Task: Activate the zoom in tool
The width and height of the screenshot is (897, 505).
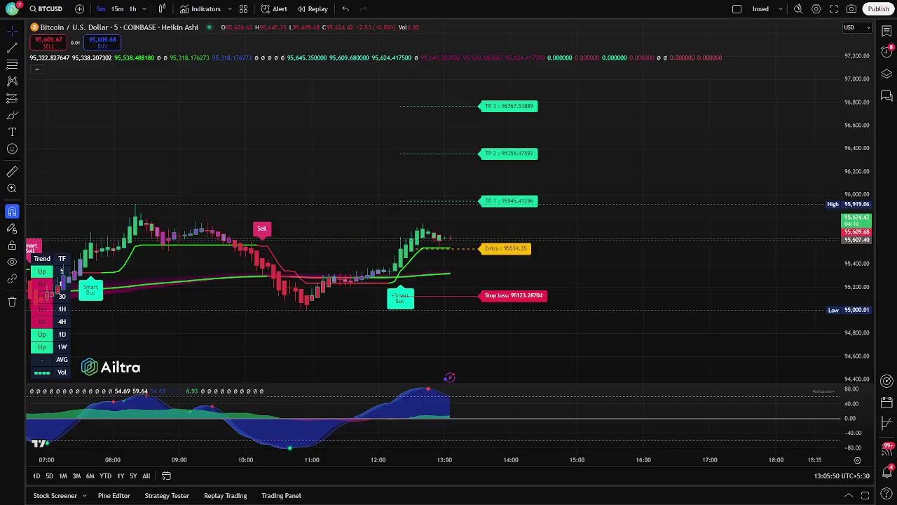Action: coord(12,189)
